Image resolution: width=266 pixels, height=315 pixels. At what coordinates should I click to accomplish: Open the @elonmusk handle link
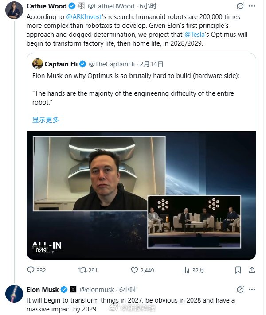(97, 289)
